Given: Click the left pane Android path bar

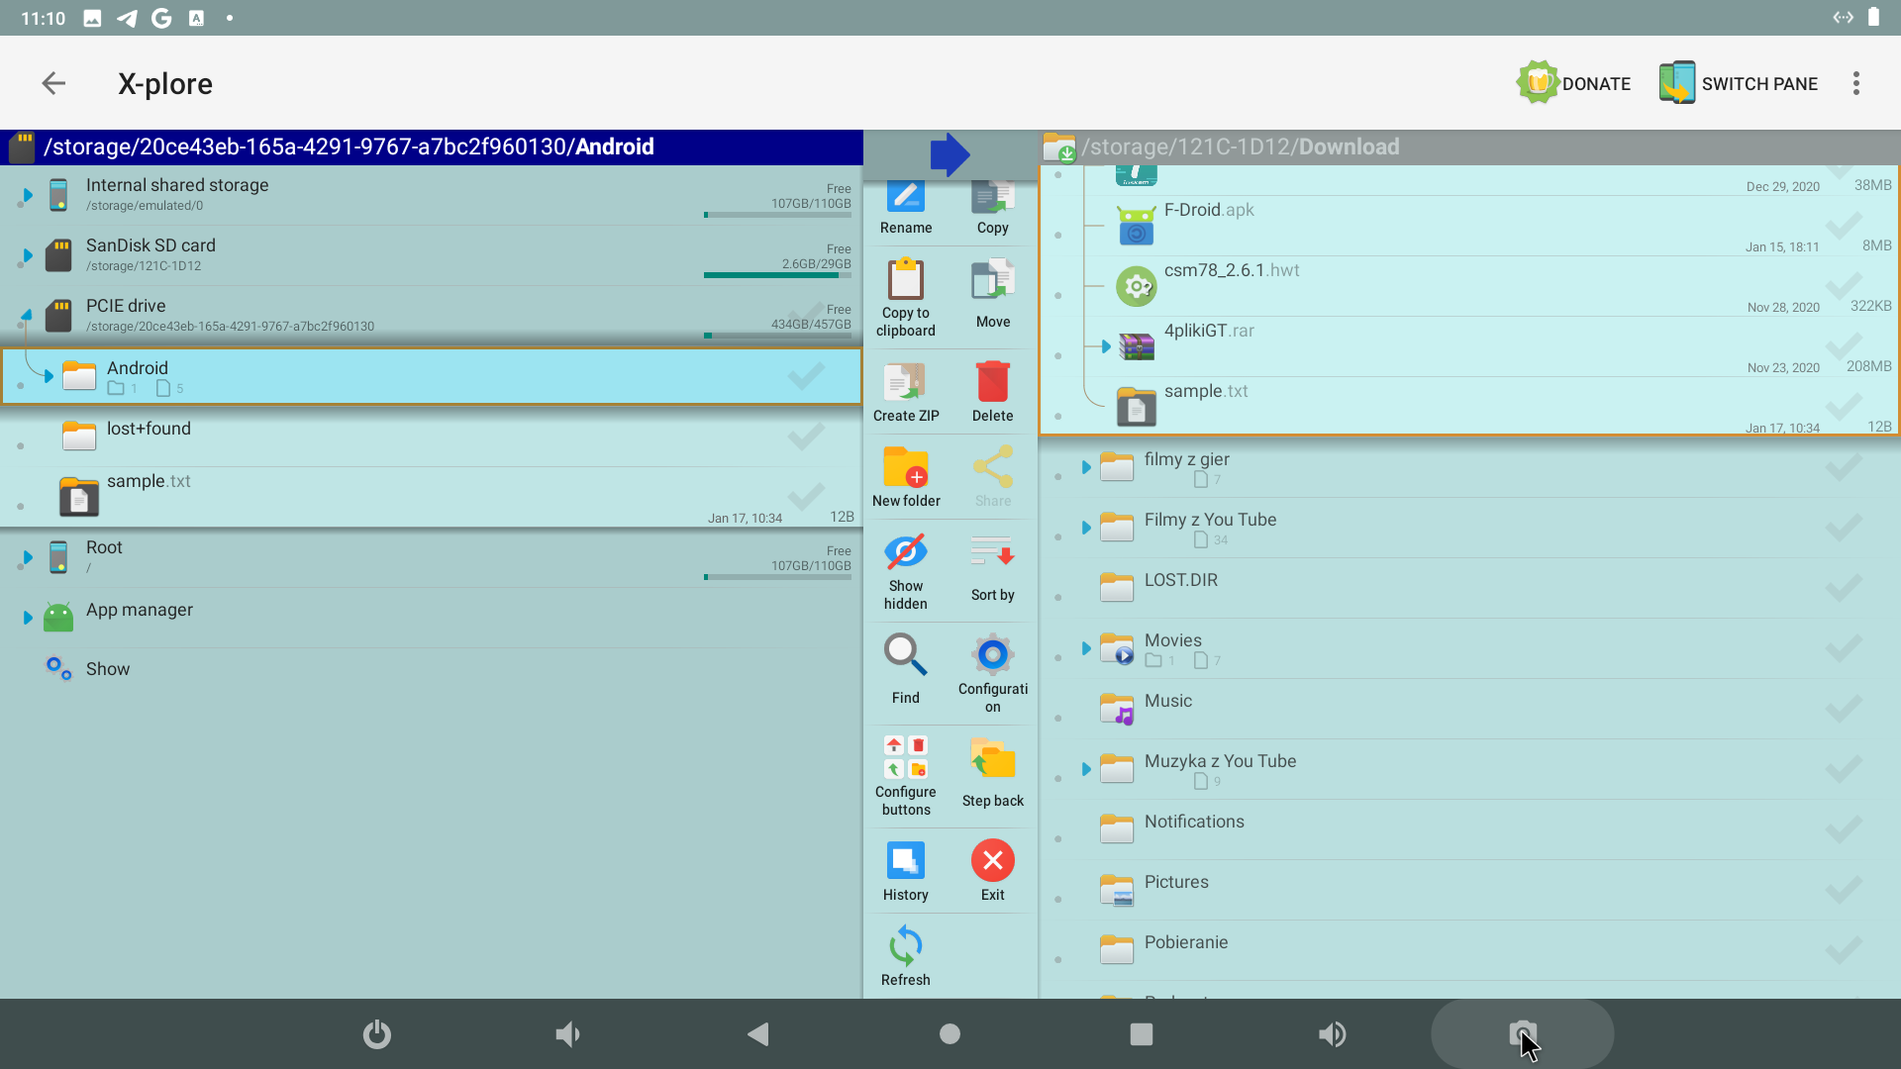Looking at the screenshot, I should click(x=432, y=146).
